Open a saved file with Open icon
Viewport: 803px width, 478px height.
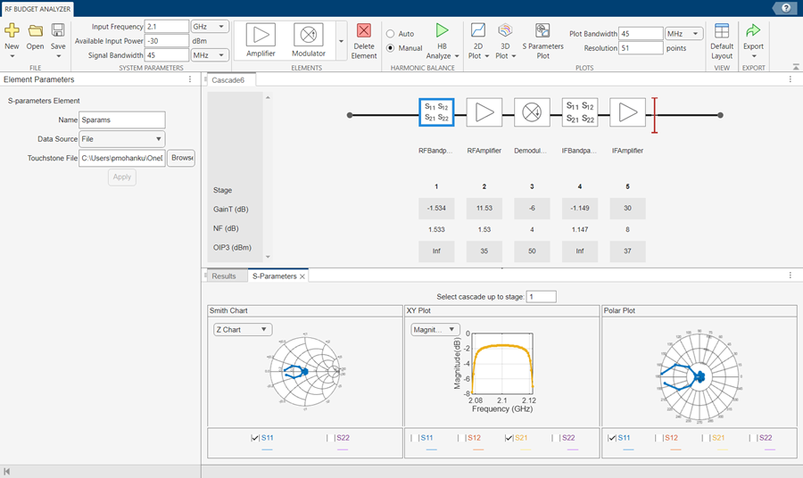point(35,31)
